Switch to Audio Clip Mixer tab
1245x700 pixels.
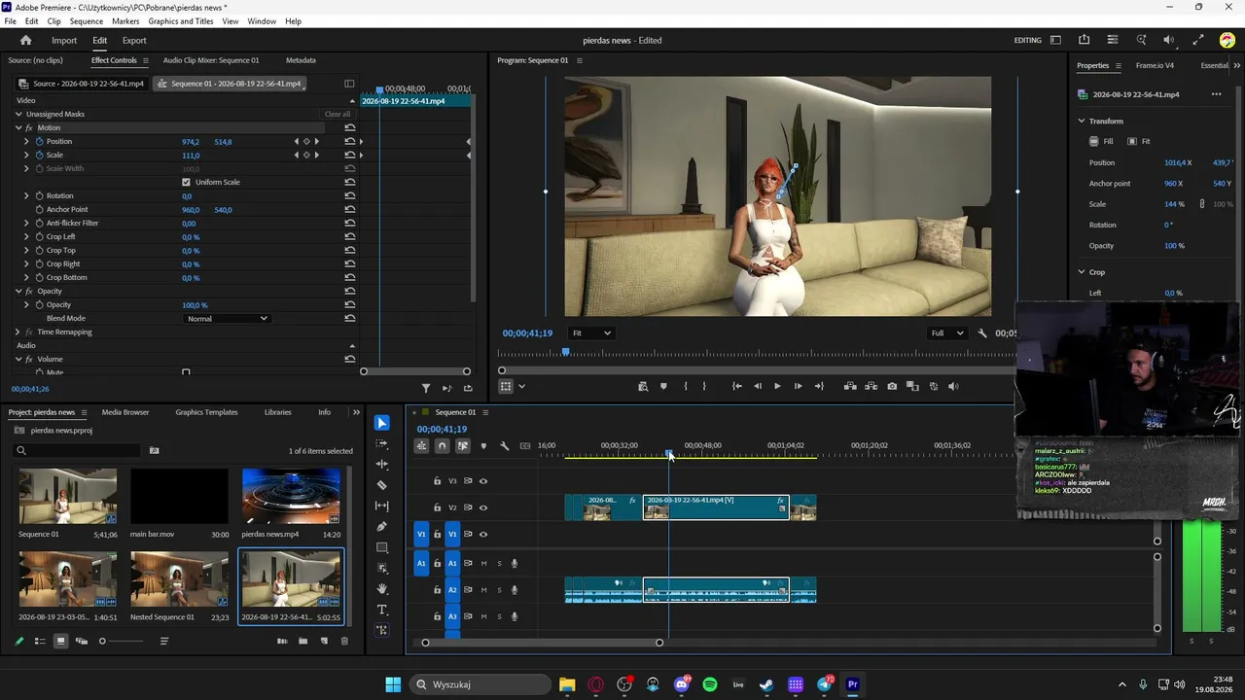211,60
